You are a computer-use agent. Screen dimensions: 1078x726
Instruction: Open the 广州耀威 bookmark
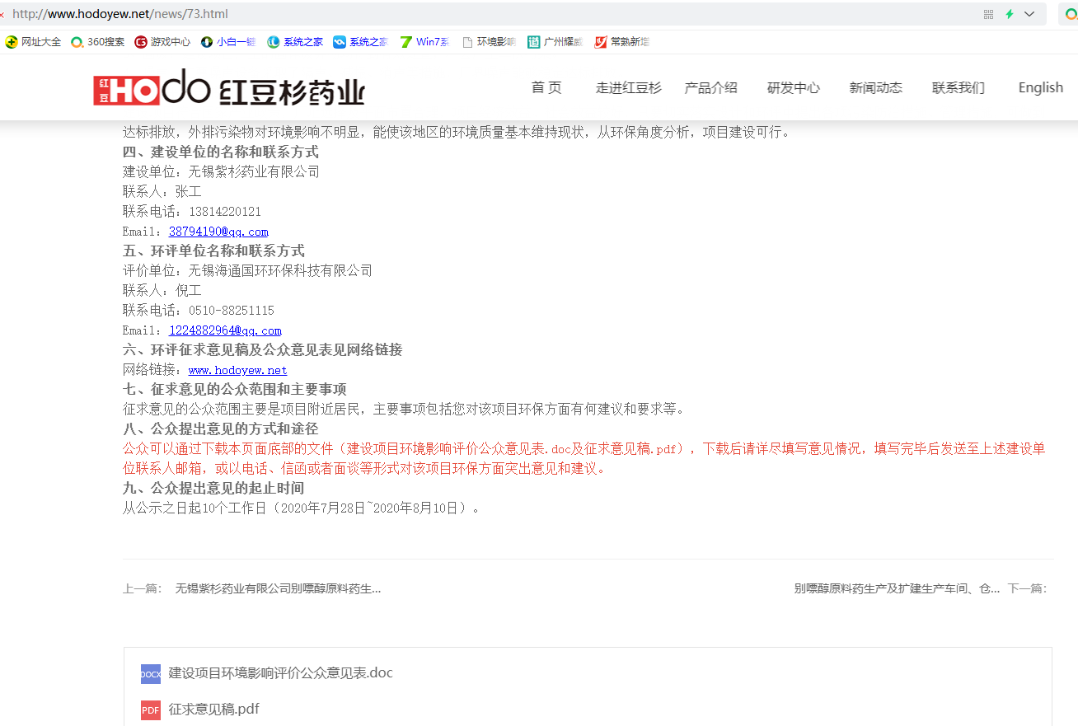[555, 42]
